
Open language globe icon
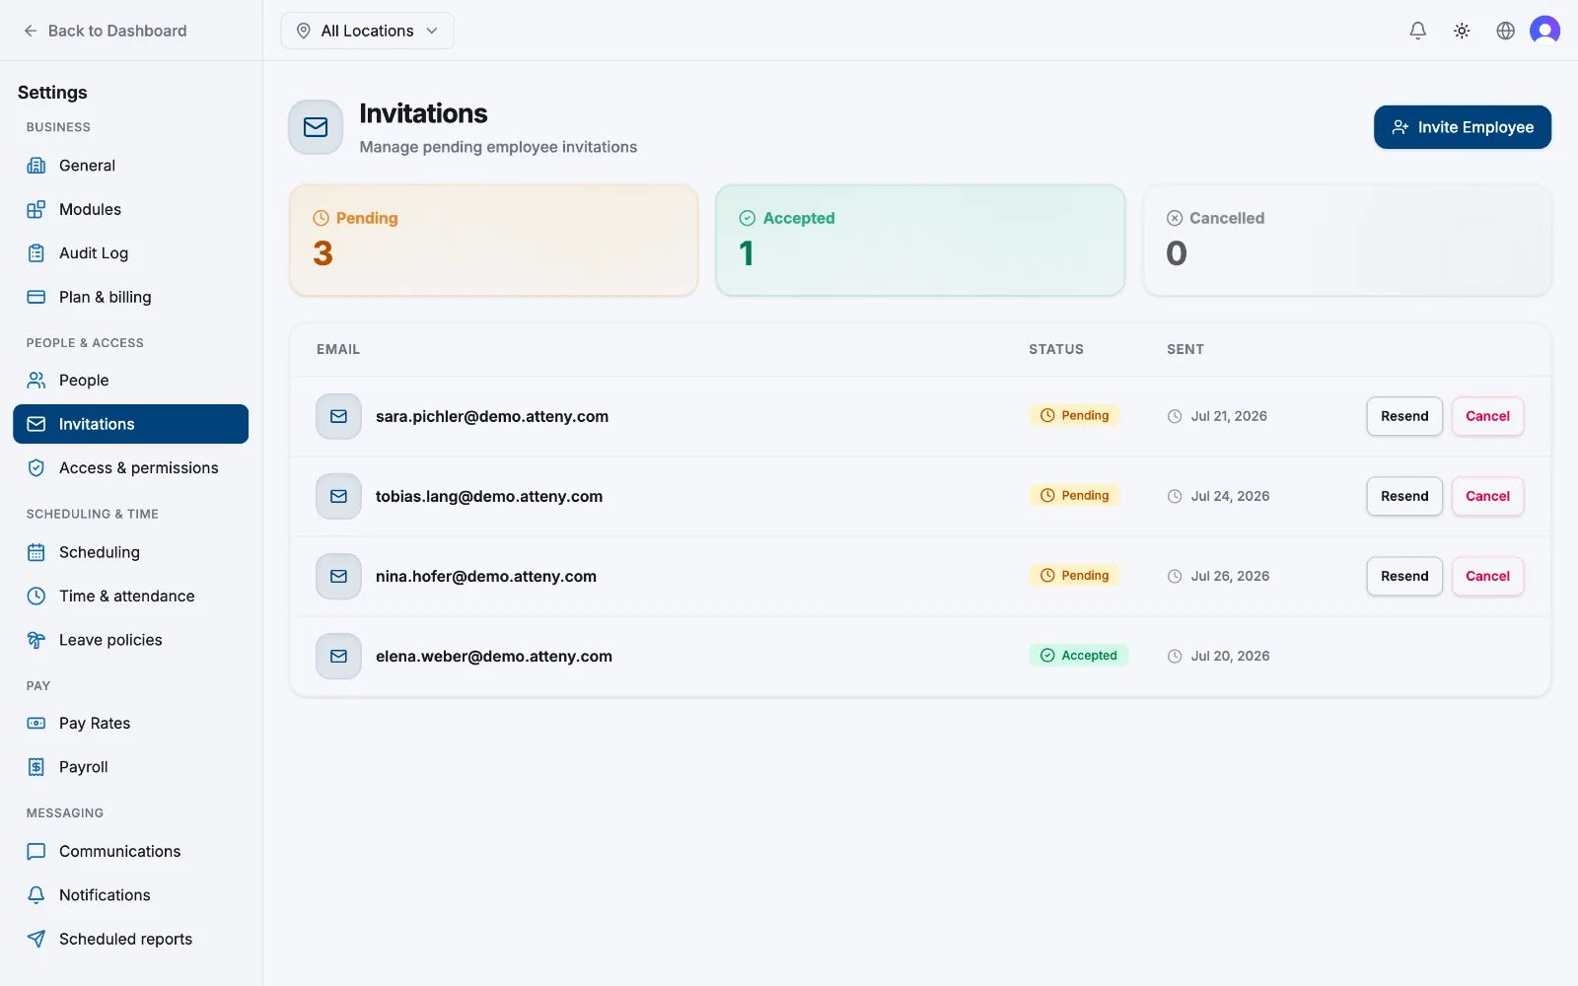click(1505, 31)
